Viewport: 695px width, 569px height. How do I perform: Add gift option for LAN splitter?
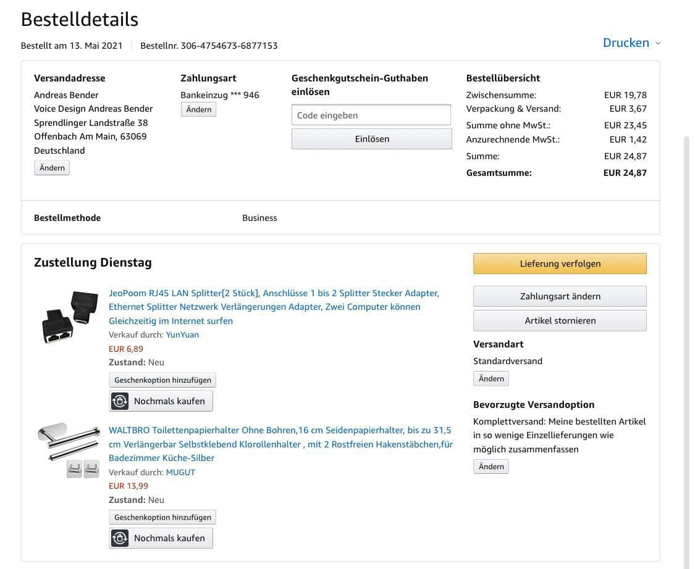click(162, 380)
